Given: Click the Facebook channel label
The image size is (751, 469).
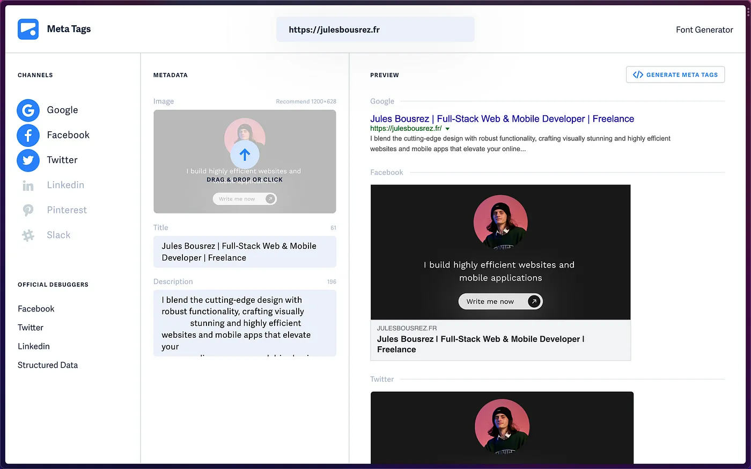Looking at the screenshot, I should (68, 135).
